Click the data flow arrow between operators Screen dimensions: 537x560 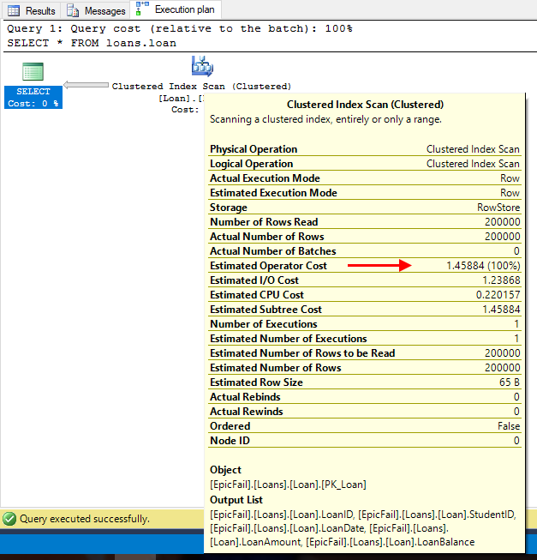[x=87, y=86]
